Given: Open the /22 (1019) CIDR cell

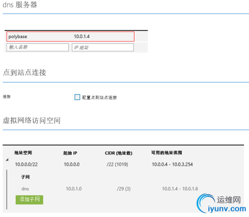Looking at the screenshot, I should pyautogui.click(x=117, y=164).
